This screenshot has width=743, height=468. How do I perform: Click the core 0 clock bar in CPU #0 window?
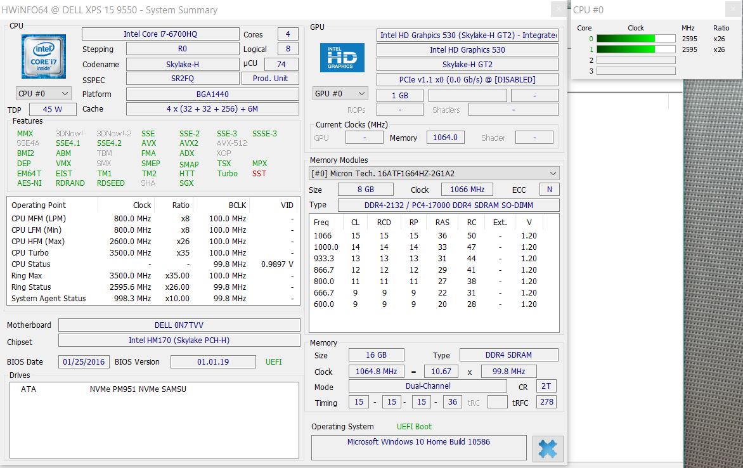[636, 39]
